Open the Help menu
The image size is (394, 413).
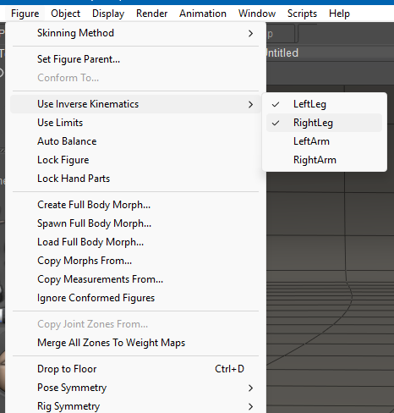pyautogui.click(x=339, y=14)
